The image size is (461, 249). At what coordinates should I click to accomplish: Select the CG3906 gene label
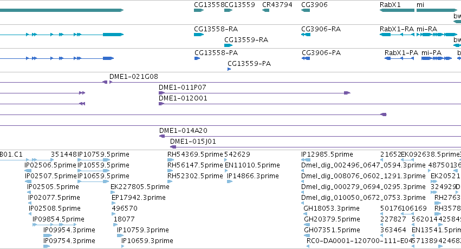[x=314, y=5]
